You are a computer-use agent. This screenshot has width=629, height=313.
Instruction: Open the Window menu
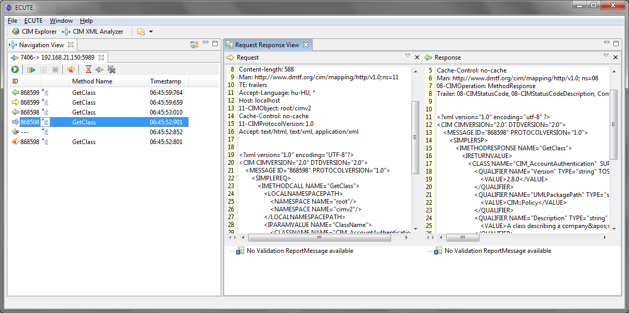coord(61,21)
